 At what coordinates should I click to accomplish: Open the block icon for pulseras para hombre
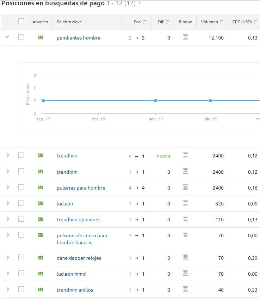tap(185, 187)
